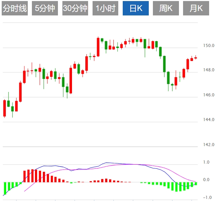The image size is (217, 201).
Task: Show the 周K weekly chart
Action: coord(166,9)
